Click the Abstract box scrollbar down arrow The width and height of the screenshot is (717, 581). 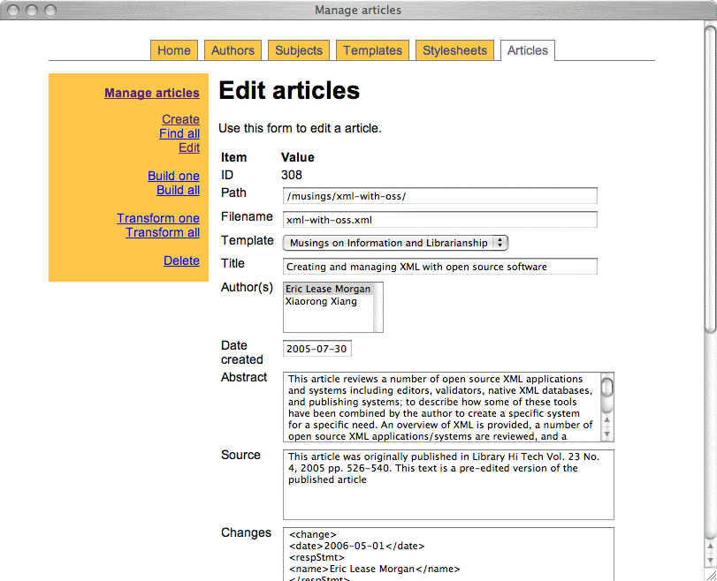[606, 435]
